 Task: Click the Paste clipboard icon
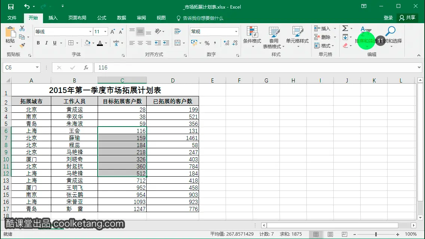point(10,32)
